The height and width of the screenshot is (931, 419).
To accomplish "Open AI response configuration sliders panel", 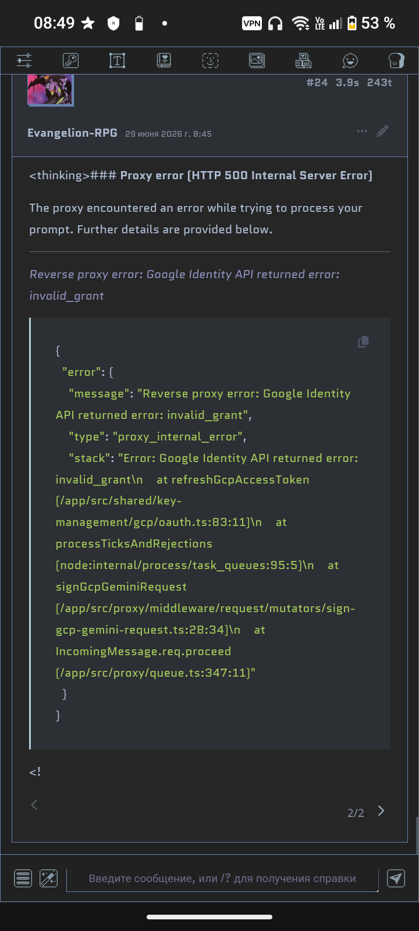I will [24, 61].
